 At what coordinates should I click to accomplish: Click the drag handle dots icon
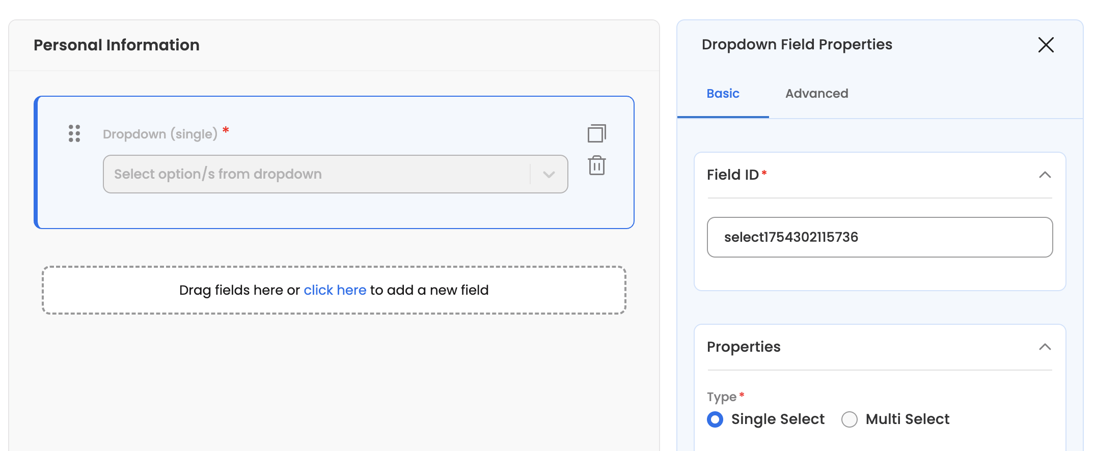(x=74, y=133)
